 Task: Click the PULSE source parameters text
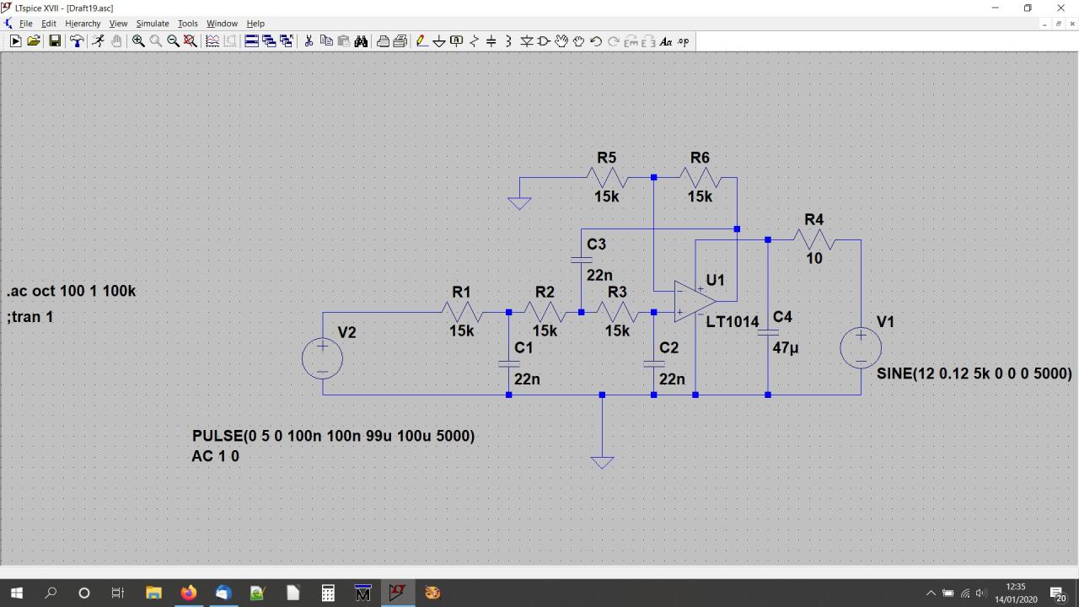[334, 436]
